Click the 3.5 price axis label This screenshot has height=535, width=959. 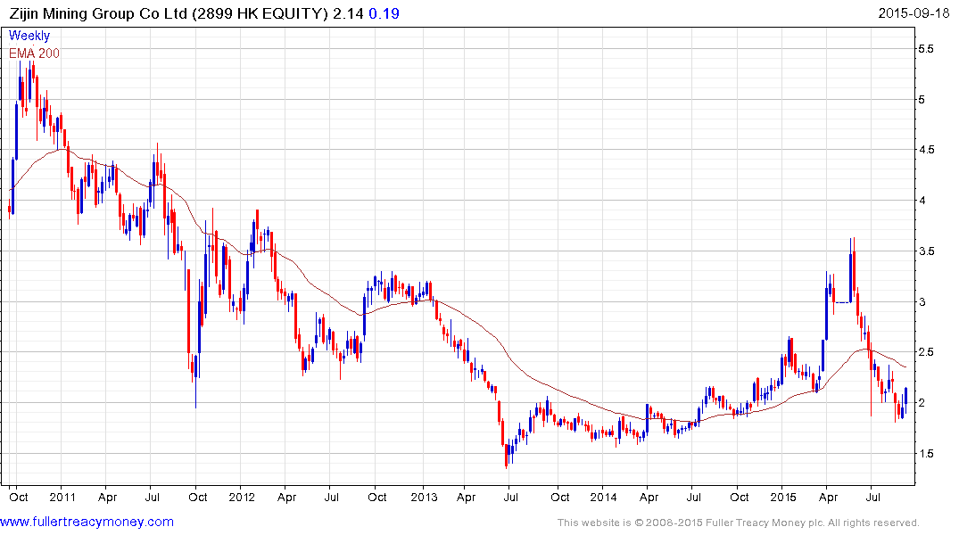coord(926,251)
